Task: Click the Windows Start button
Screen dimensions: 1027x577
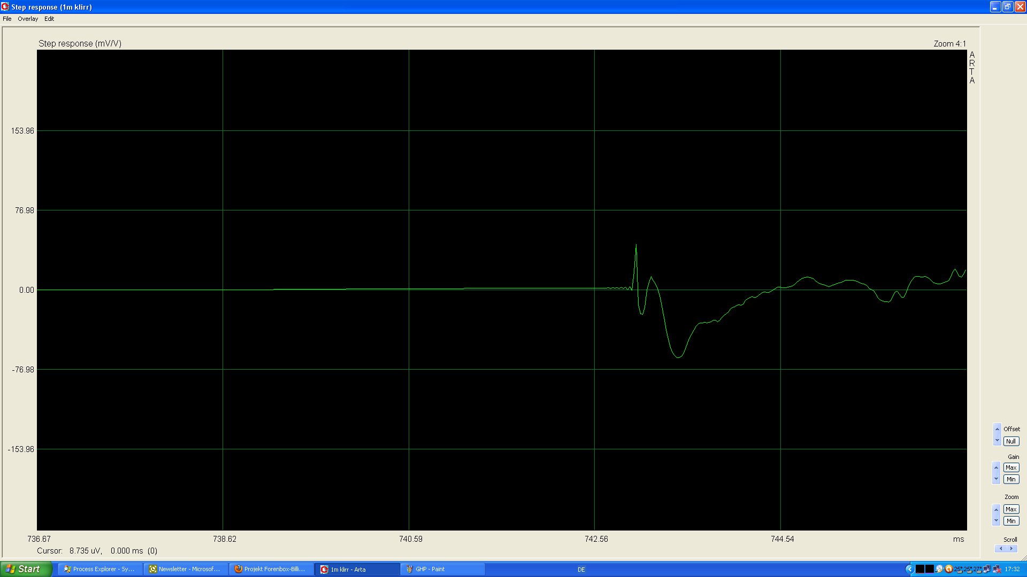Action: (26, 569)
